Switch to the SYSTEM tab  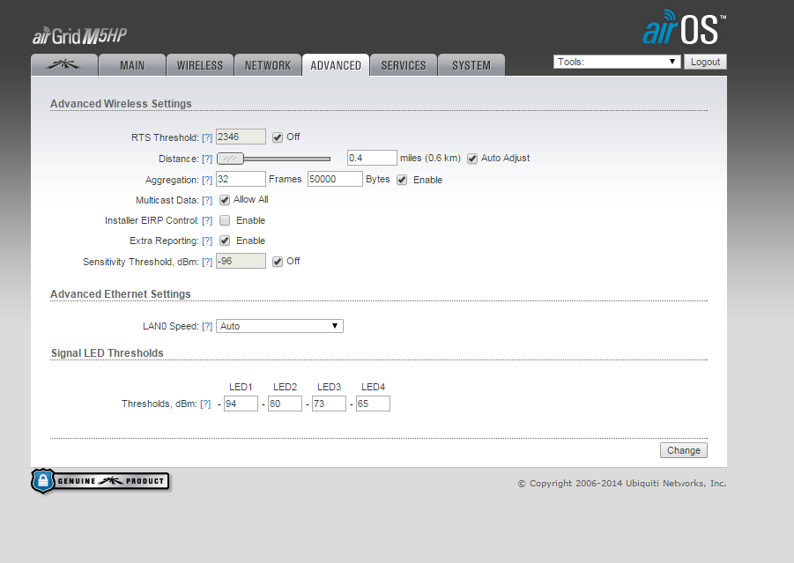point(471,65)
